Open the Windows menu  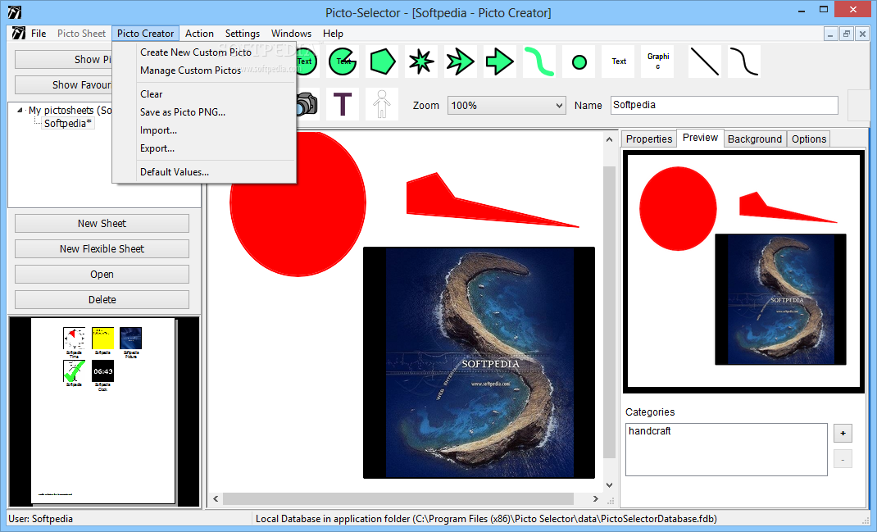coord(291,33)
